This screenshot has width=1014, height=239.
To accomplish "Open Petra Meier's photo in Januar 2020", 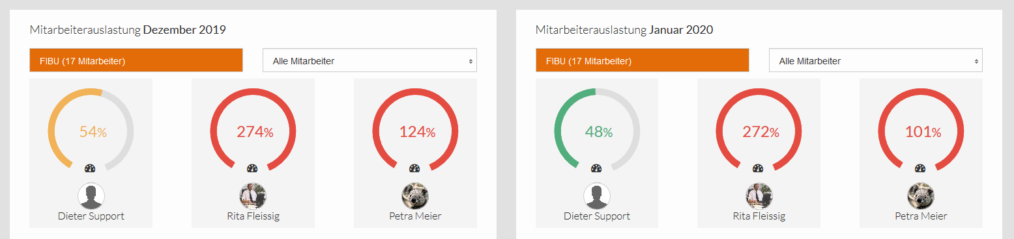I will [x=921, y=195].
